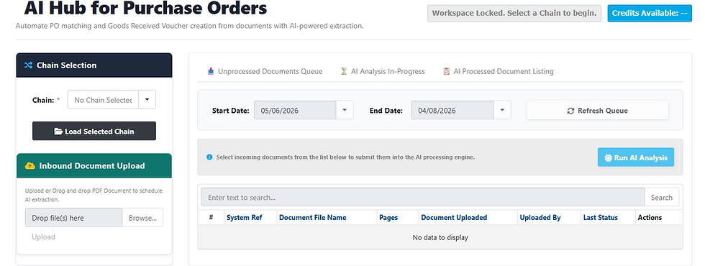Viewport: 705px width, 266px height.
Task: Click the hourglass icon of AI Analysis In-Progress
Action: coord(344,71)
